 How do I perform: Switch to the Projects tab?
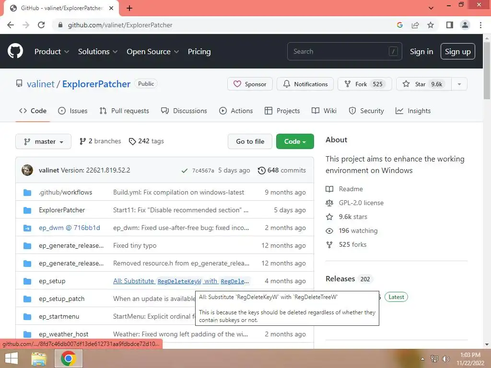click(282, 111)
